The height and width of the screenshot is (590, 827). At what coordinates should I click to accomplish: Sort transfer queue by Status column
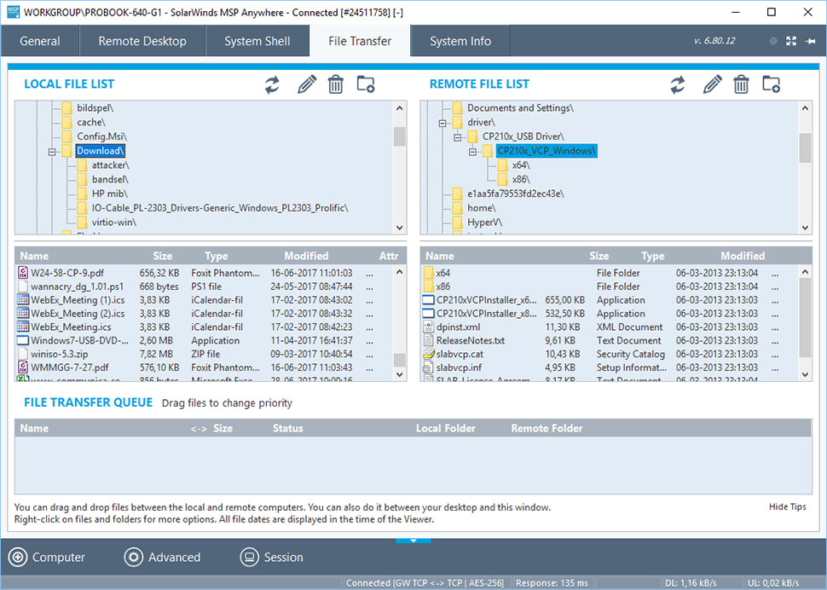coord(288,428)
